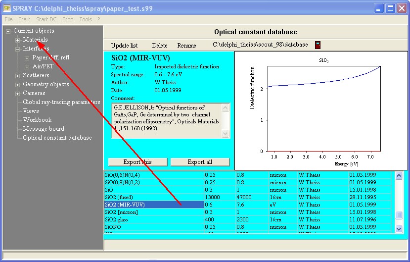This screenshot has height=262, width=410.
Task: Click the Start DC menu item
Action: point(46,19)
